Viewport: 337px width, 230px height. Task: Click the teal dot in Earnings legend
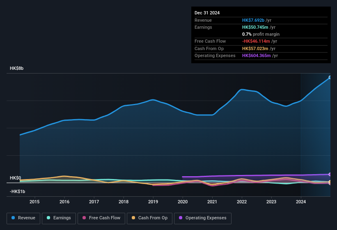click(48, 218)
